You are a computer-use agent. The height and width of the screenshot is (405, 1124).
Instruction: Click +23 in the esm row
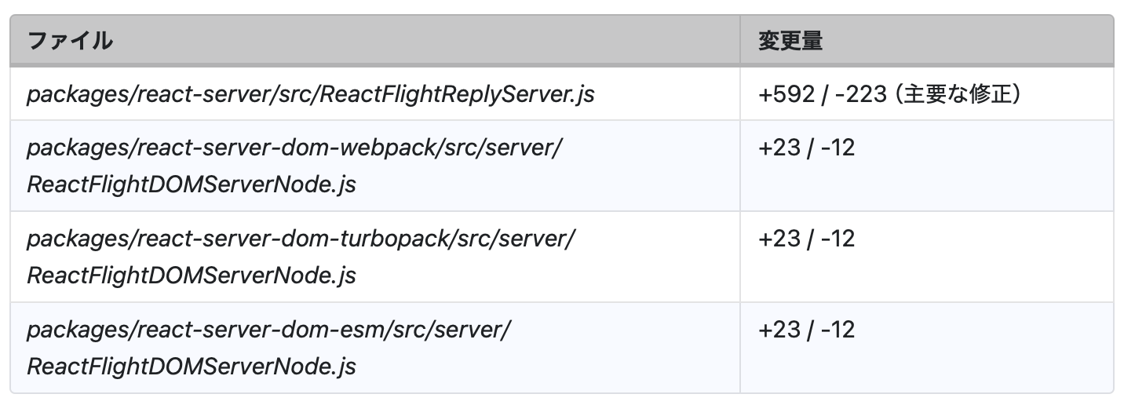pyautogui.click(x=779, y=330)
